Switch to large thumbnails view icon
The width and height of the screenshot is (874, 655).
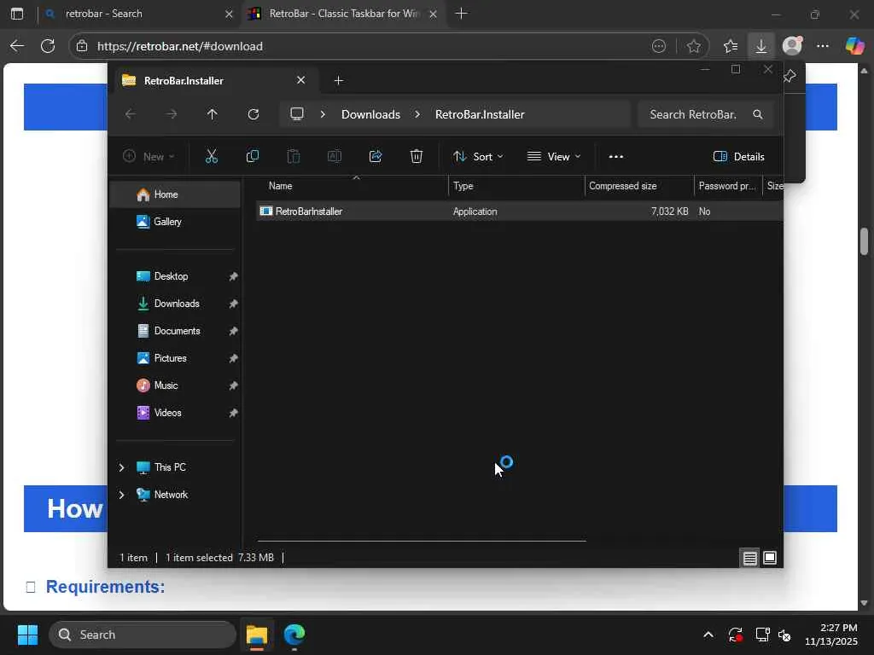(x=770, y=558)
